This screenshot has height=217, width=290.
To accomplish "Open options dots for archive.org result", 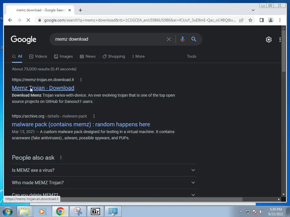I will click(94, 116).
